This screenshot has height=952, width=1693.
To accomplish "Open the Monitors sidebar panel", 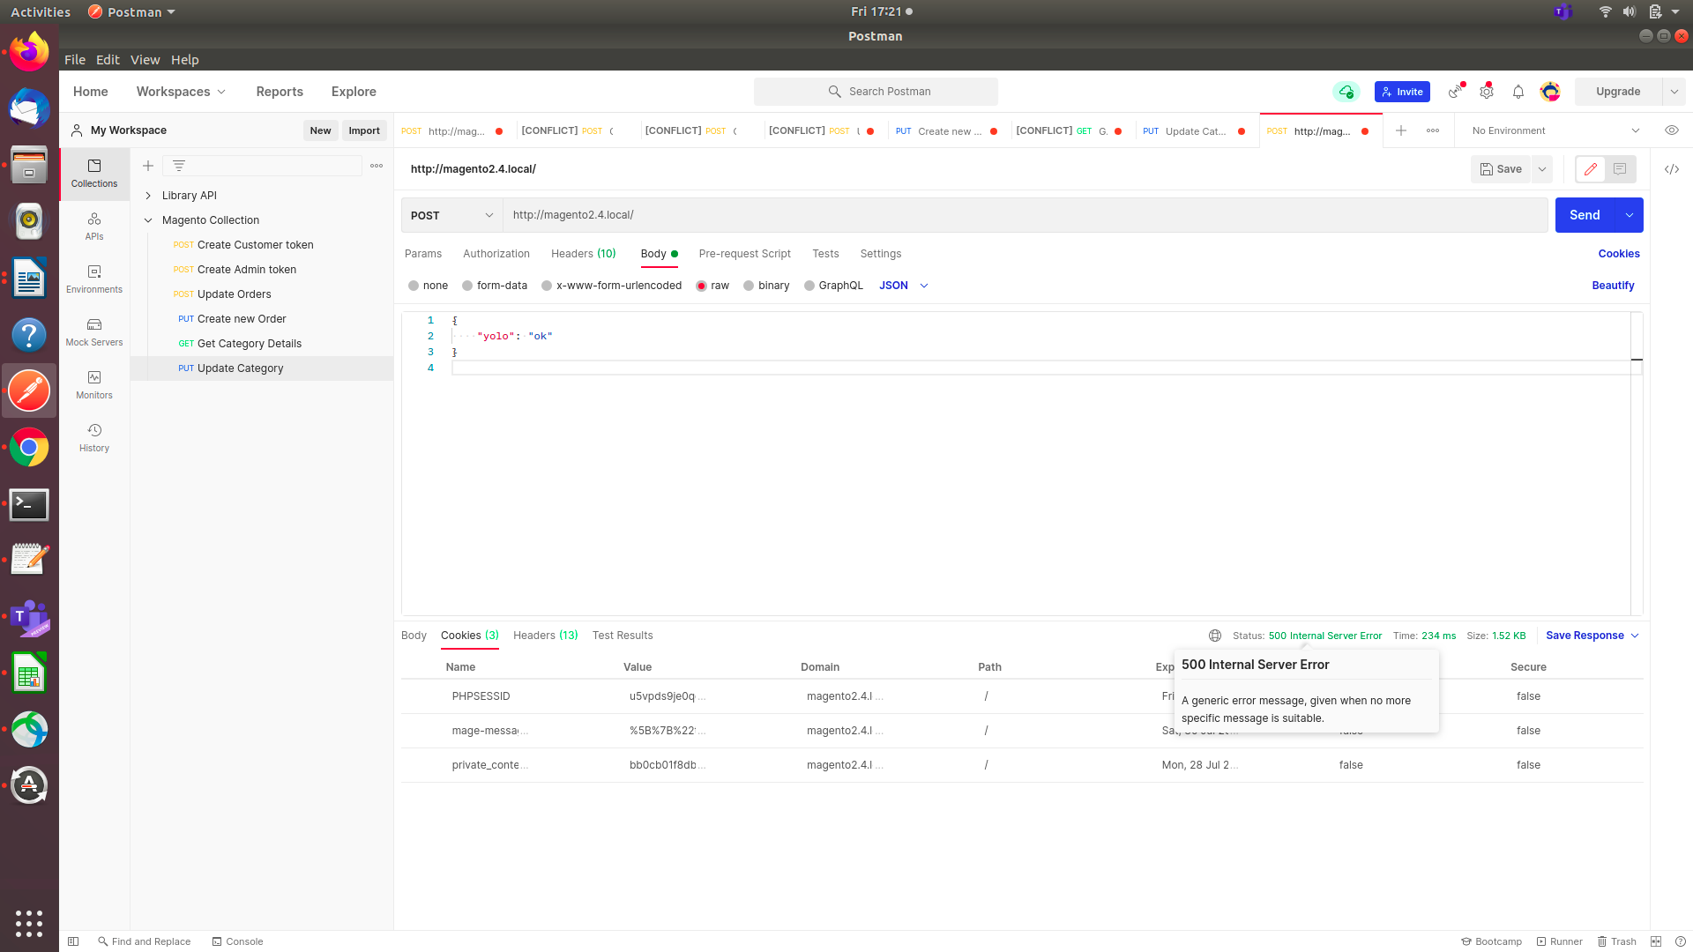I will coord(94,384).
